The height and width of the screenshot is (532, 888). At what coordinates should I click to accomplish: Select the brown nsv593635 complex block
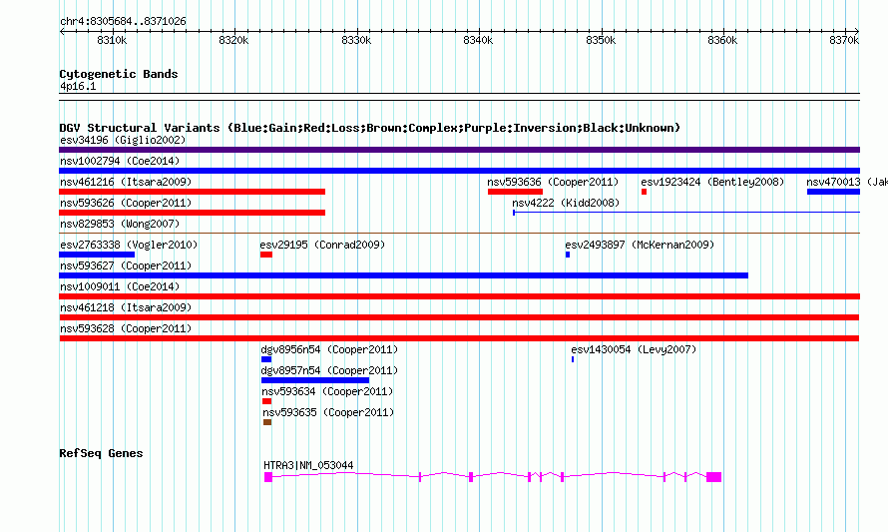point(267,422)
